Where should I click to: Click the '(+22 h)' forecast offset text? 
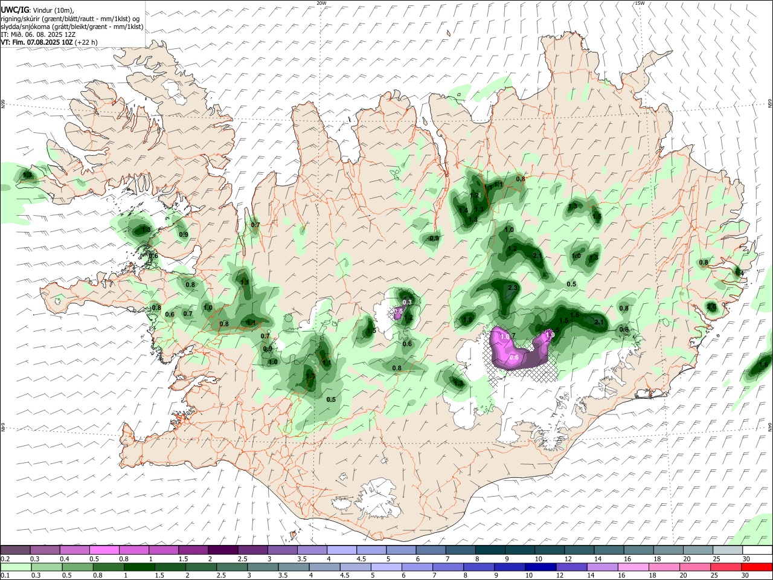click(87, 42)
